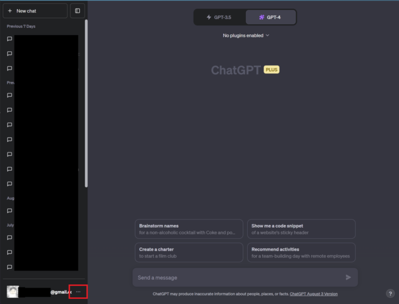Open the three-dot menu beside account email
This screenshot has height=304, width=399.
point(78,292)
